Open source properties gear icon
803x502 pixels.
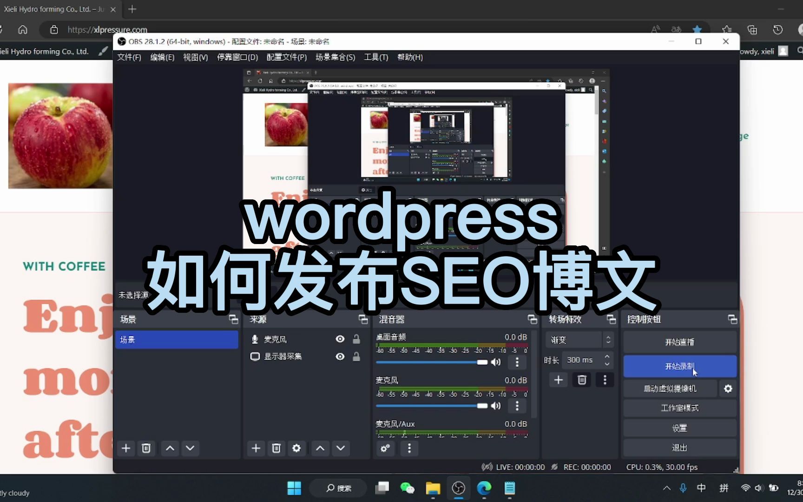tap(296, 448)
